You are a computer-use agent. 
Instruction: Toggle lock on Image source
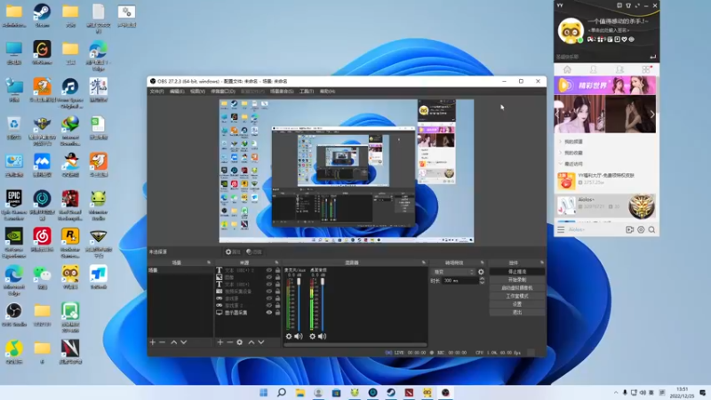pos(277,277)
